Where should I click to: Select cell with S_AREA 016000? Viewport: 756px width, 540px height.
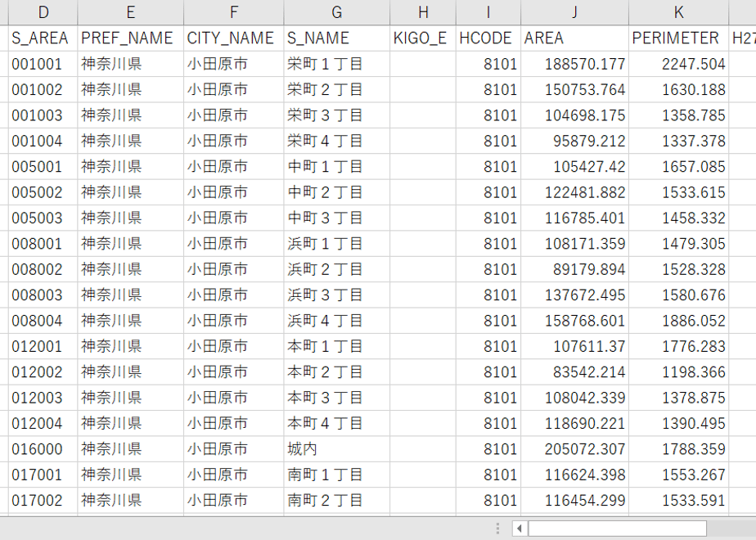click(43, 449)
